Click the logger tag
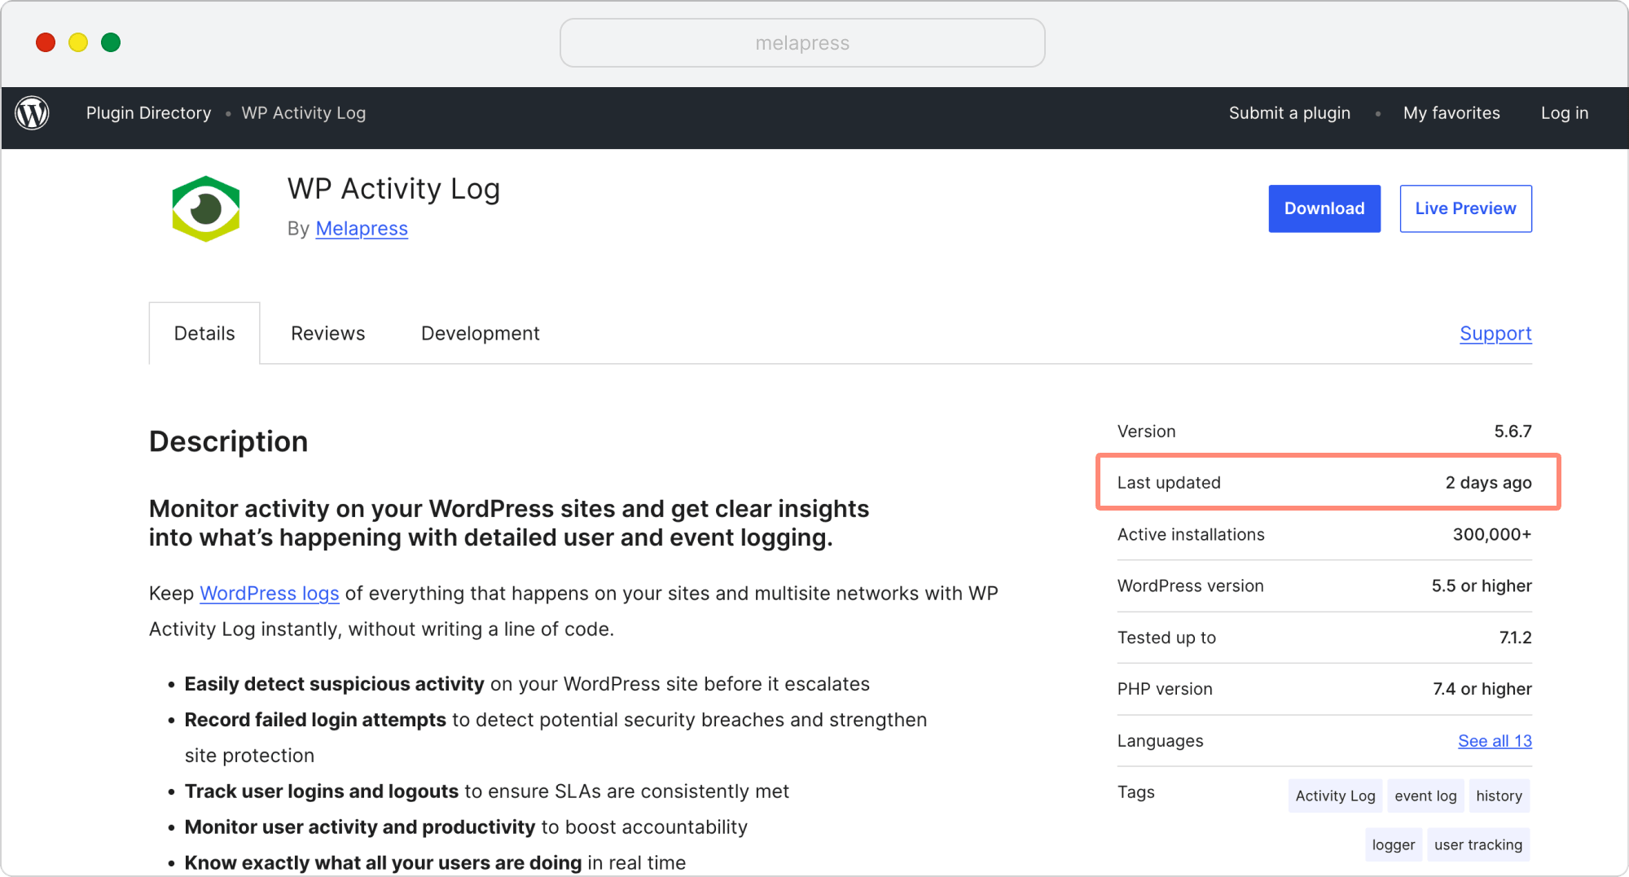 point(1394,844)
